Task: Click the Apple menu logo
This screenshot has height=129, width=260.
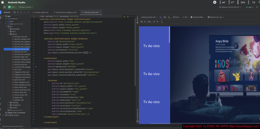Action: (3, 2)
